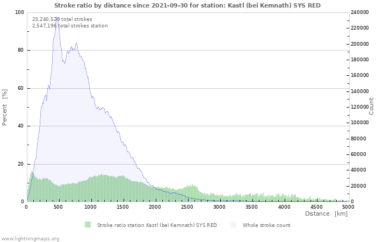The height and width of the screenshot is (242, 376).
Task: Click the 'Percent [%]' y-axis label
Action: pos(5,107)
